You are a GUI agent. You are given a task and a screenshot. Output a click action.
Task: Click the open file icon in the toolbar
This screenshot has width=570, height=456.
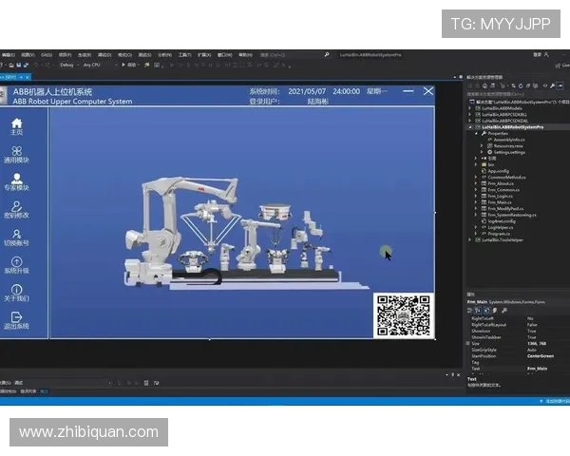point(11,65)
